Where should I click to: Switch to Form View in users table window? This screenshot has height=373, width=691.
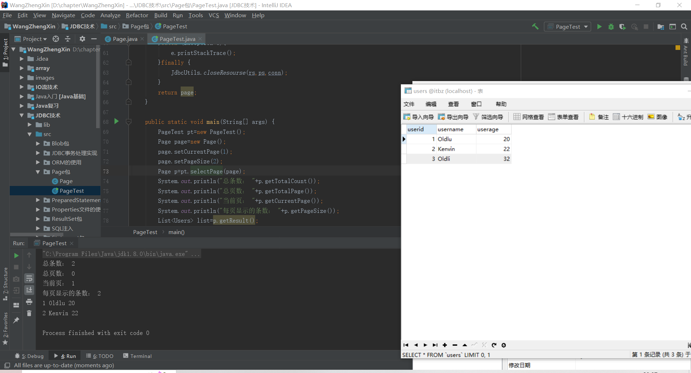[x=563, y=117]
